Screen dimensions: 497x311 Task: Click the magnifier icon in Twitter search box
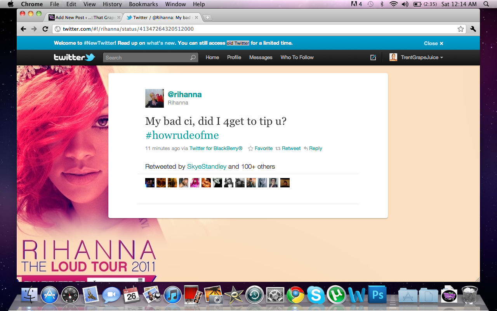[193, 58]
